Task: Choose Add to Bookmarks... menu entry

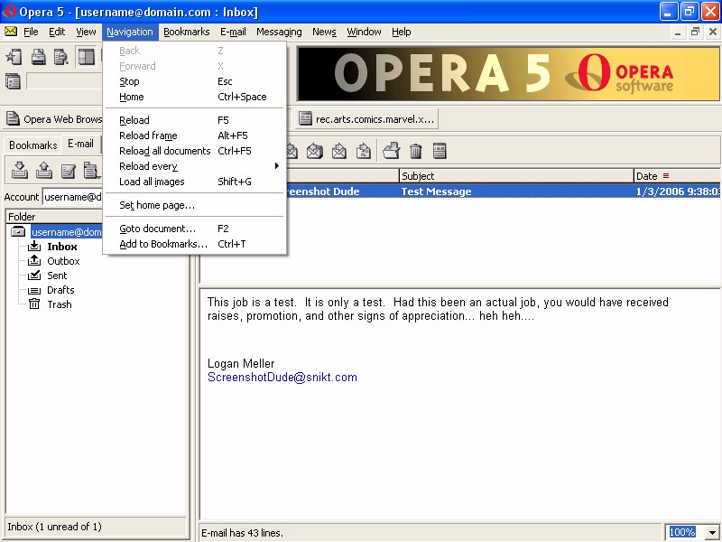Action: 194,244
